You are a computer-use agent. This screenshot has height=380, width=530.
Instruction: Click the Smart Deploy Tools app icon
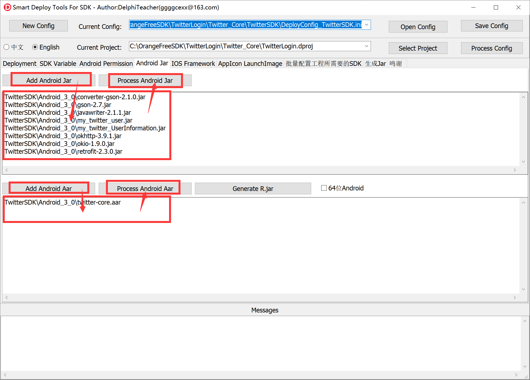tap(8, 7)
